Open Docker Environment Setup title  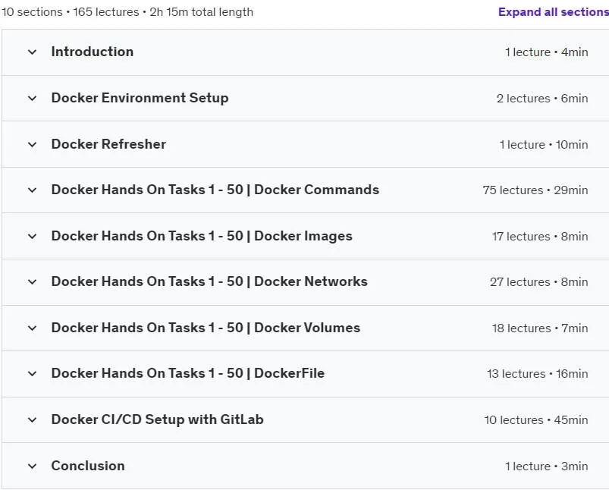coord(140,98)
